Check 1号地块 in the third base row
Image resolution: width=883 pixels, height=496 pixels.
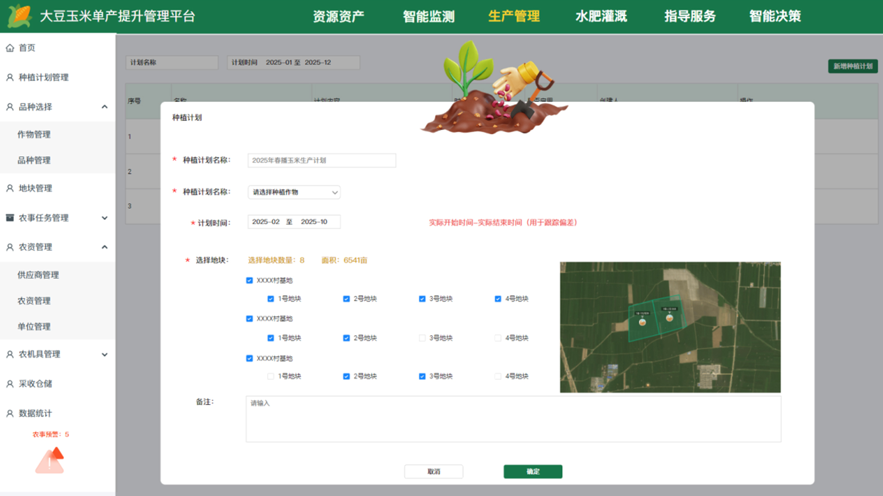pyautogui.click(x=270, y=376)
